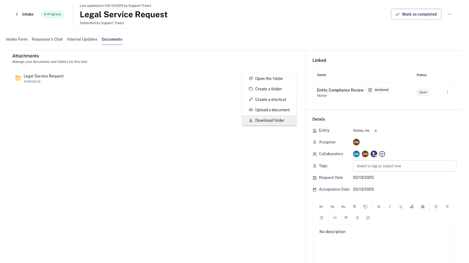Click the blue MM collaborator avatar
The width and height of the screenshot is (469, 263).
point(356,154)
